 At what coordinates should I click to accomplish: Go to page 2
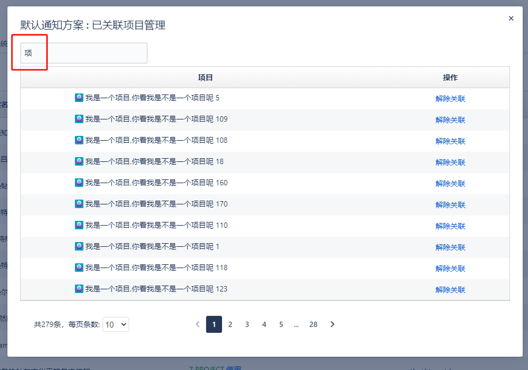[x=230, y=324]
